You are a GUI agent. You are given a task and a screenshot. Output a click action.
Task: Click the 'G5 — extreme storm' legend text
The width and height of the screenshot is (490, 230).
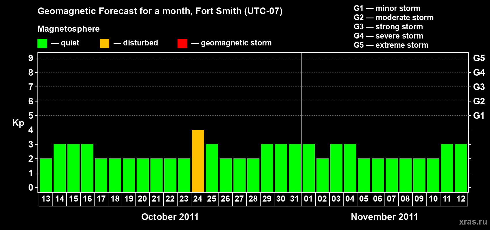[x=391, y=45]
